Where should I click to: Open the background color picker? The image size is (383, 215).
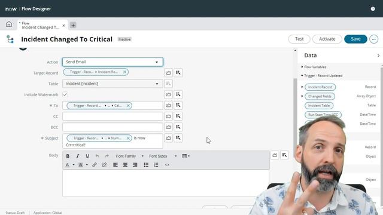click(83, 165)
